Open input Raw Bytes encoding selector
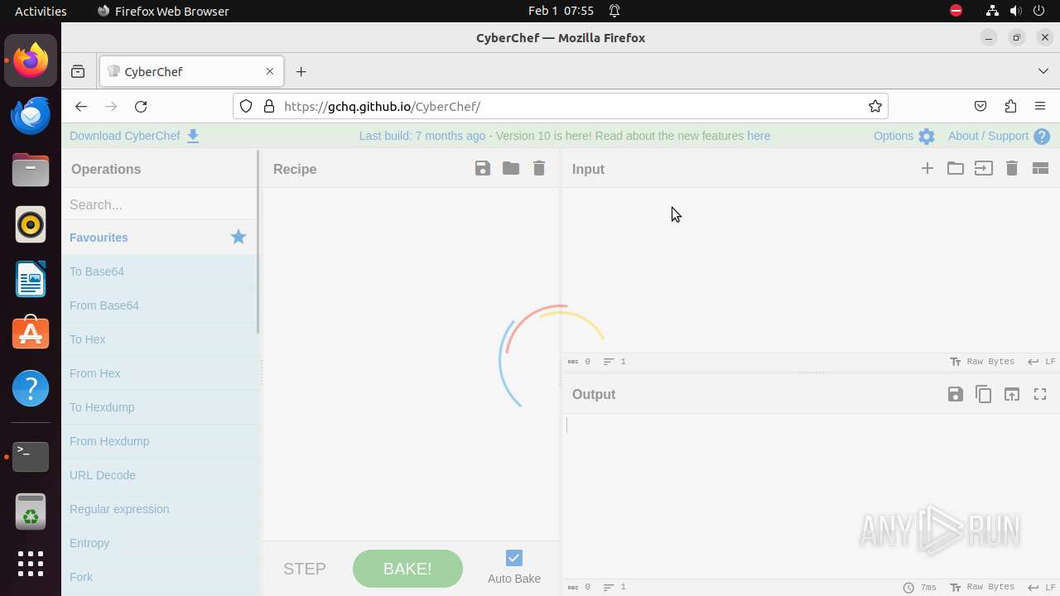1060x596 pixels. (x=982, y=362)
